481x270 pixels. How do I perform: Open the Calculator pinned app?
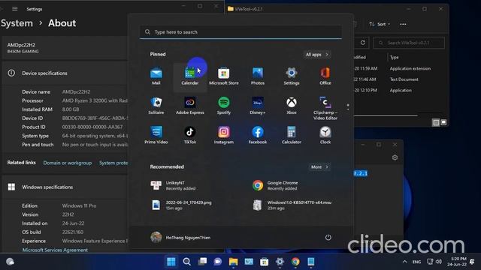[292, 135]
